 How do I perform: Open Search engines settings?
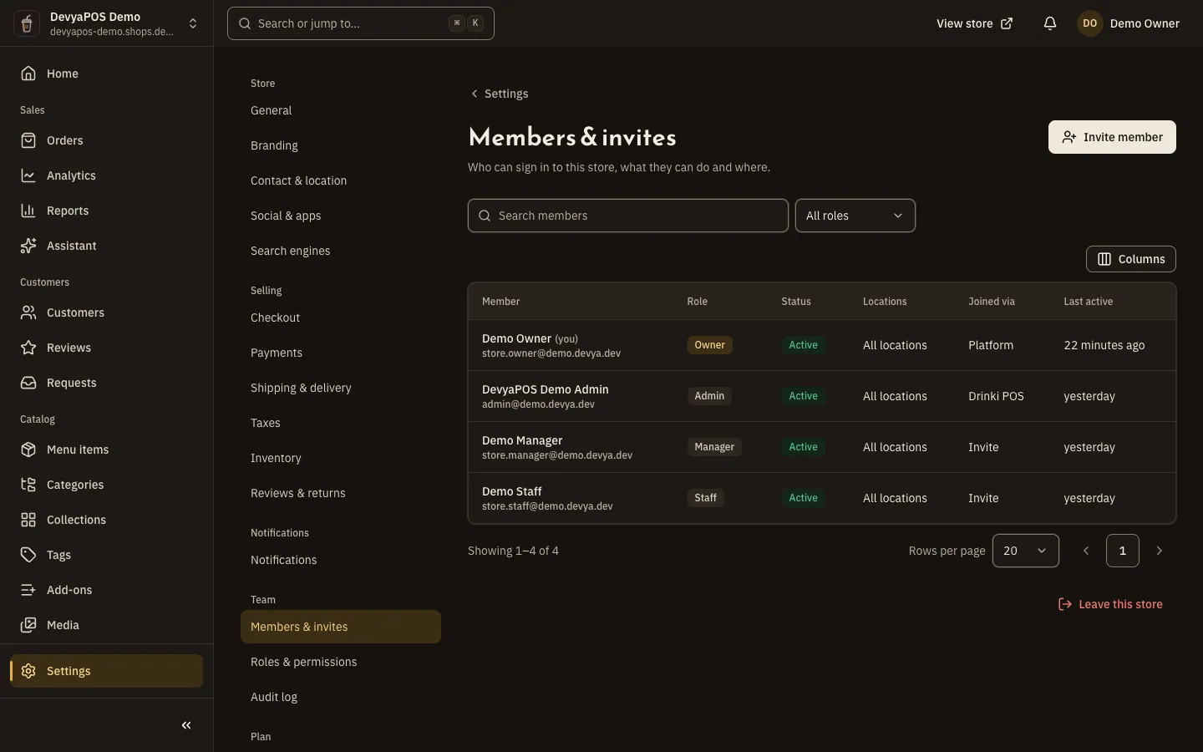[341, 251]
